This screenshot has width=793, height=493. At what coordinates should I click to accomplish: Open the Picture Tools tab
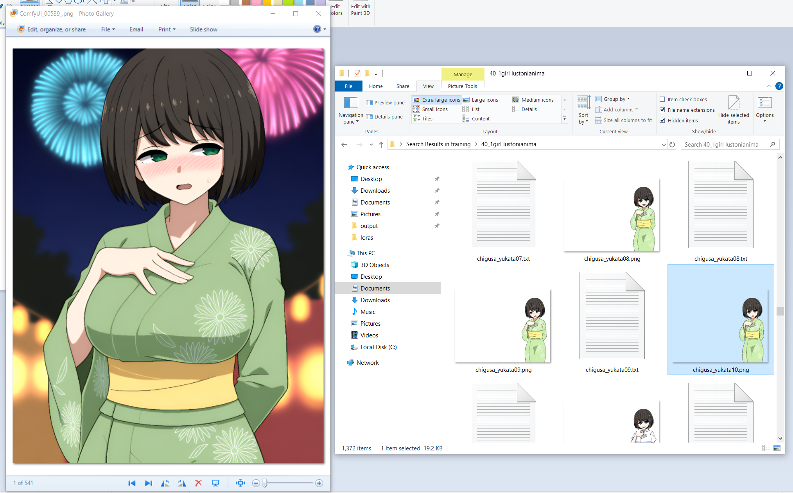click(462, 86)
